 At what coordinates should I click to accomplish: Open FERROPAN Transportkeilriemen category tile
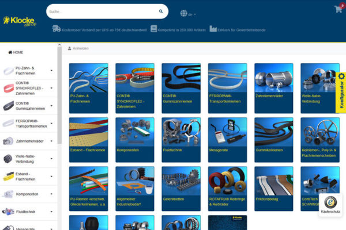point(228,88)
